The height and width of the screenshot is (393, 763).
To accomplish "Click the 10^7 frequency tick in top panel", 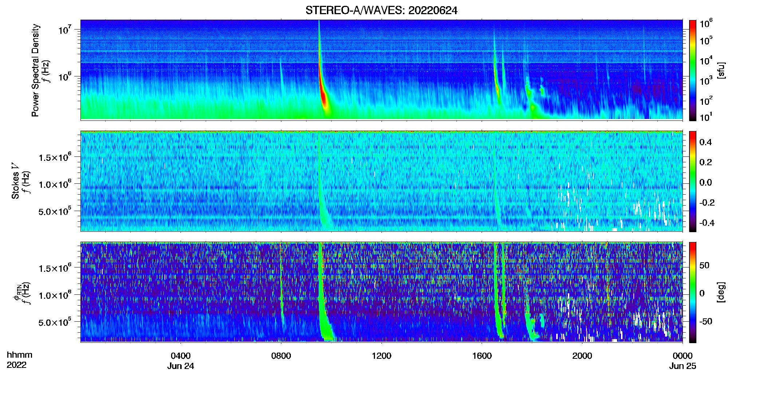I will [x=65, y=29].
